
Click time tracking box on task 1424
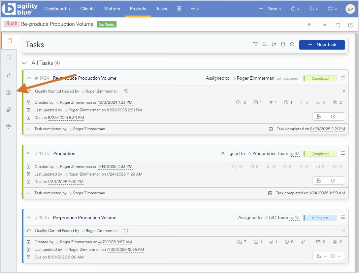click(329, 117)
